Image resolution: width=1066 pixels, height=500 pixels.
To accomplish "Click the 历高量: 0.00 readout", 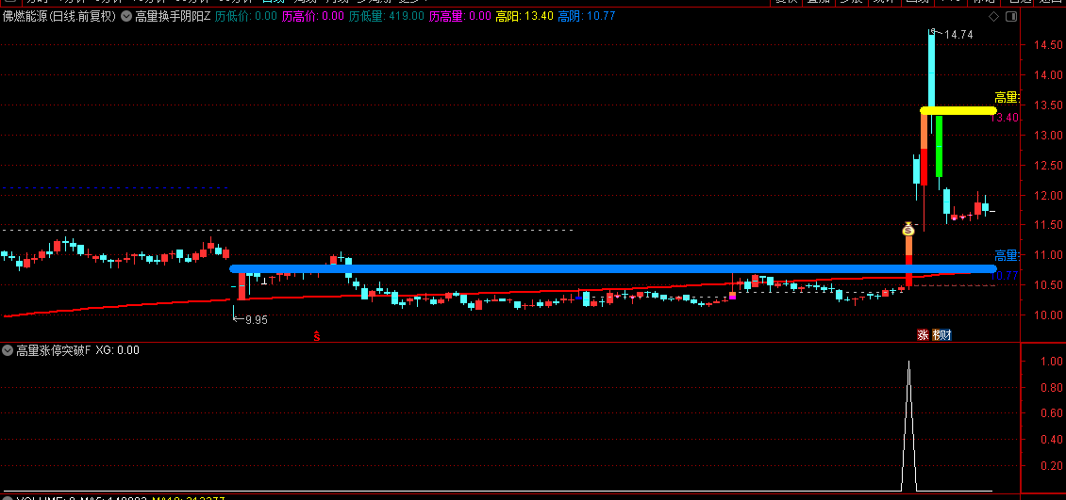I will 460,16.
